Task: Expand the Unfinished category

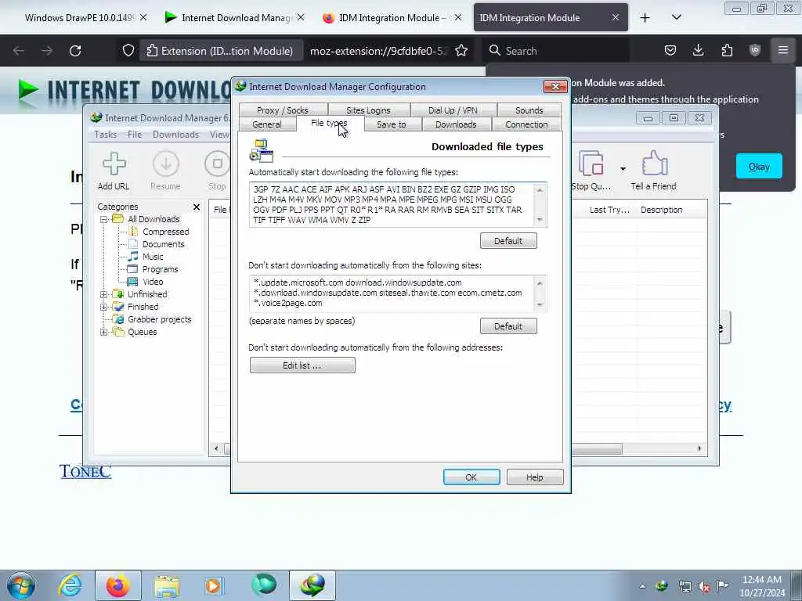Action: (104, 294)
